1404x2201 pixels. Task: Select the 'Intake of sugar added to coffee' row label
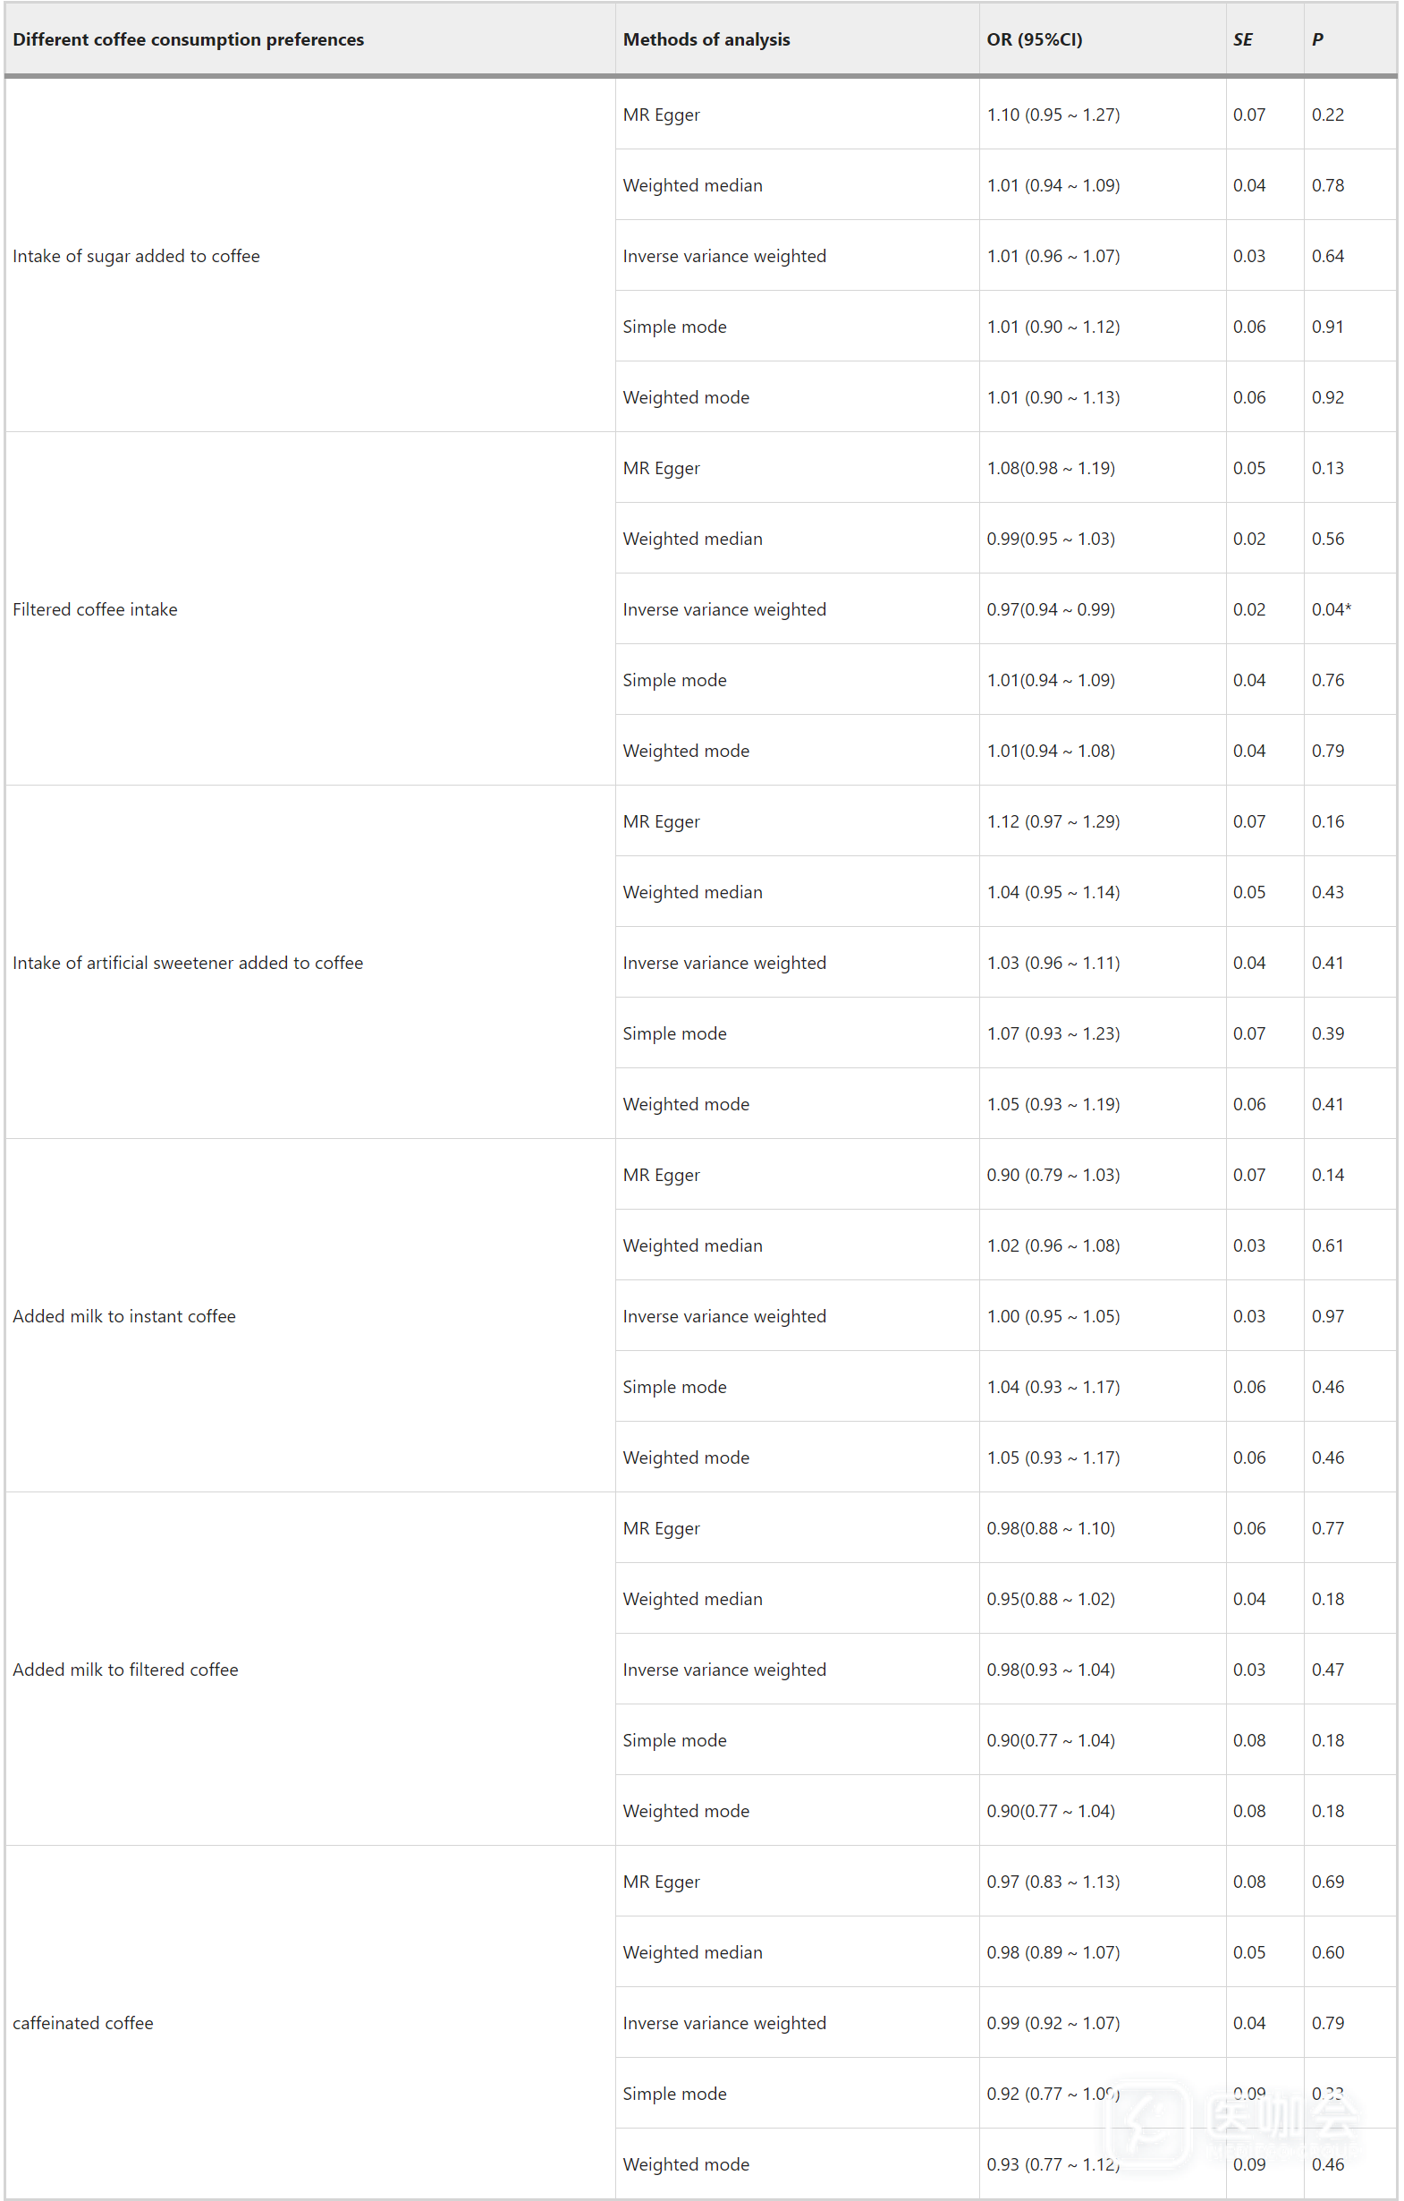pos(136,256)
